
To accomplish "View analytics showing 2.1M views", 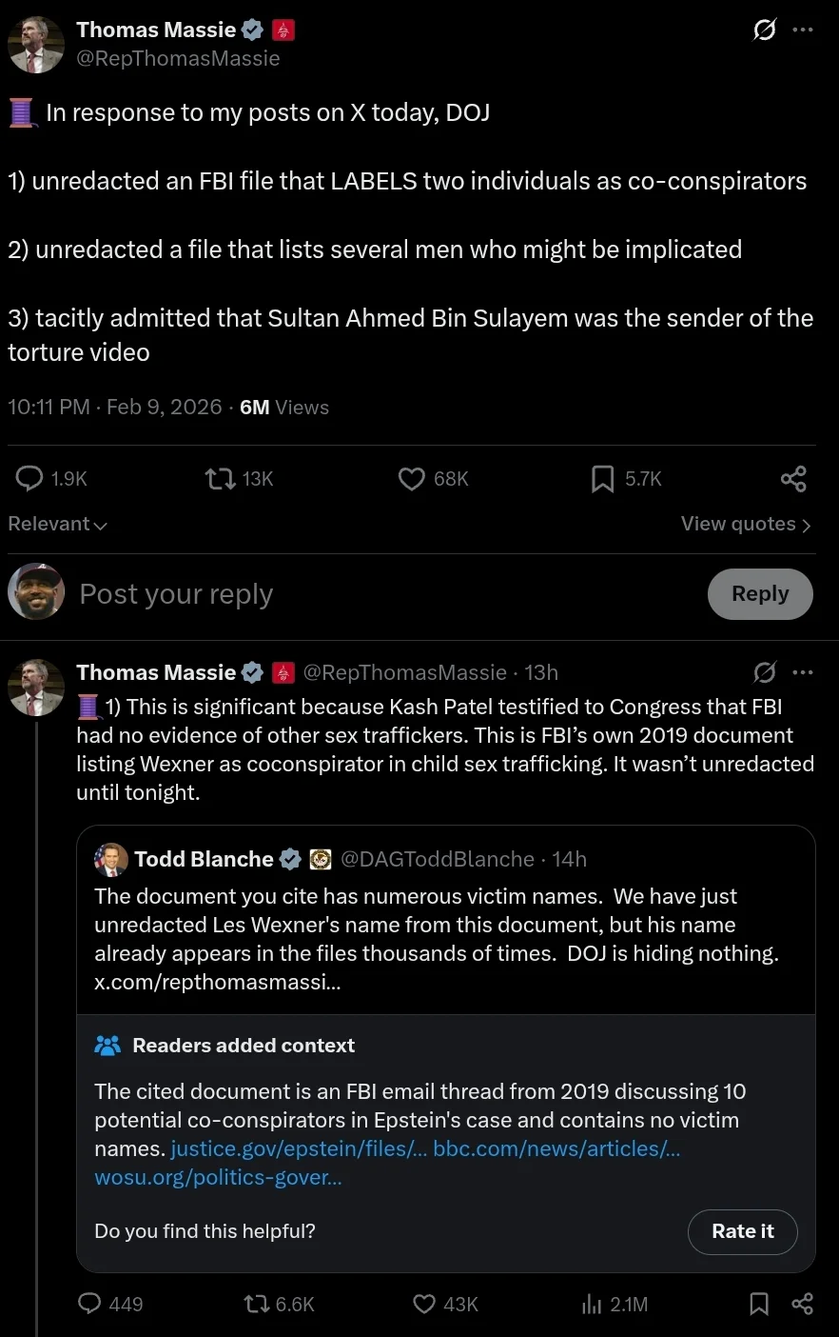I will [592, 1304].
